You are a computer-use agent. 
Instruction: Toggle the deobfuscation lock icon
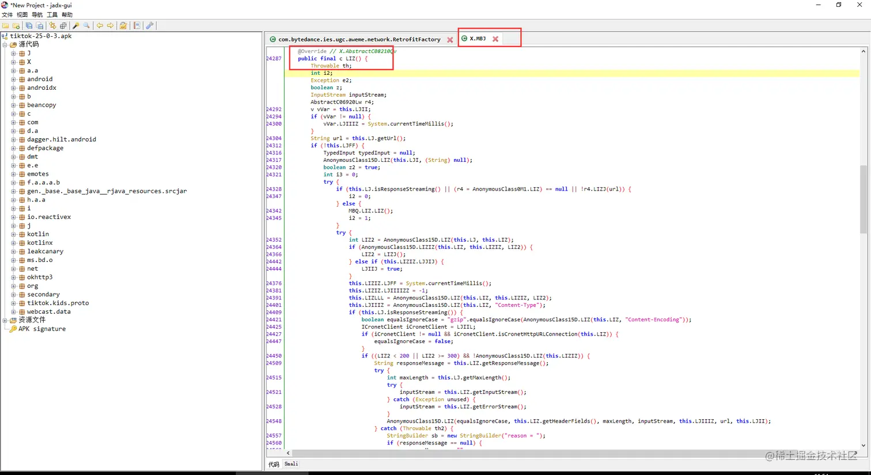pyautogui.click(x=123, y=26)
